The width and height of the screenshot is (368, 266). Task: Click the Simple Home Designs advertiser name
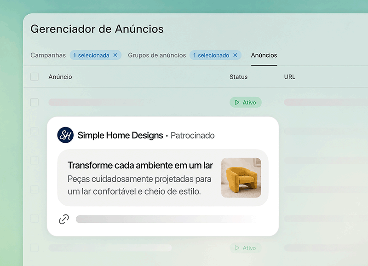[x=120, y=135]
